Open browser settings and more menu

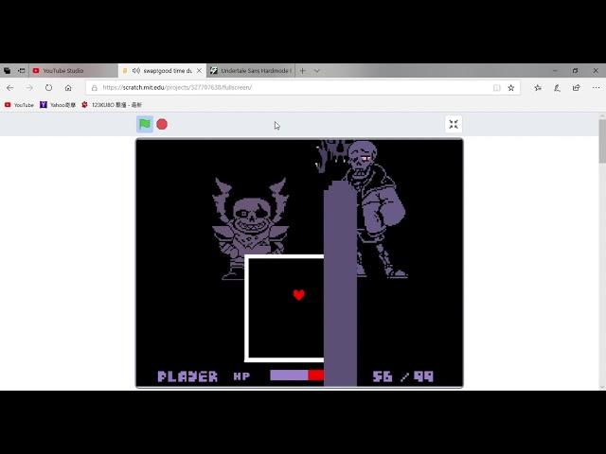[596, 88]
